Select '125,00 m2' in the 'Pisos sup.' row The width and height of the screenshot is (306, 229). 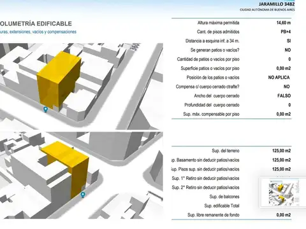[282, 169]
